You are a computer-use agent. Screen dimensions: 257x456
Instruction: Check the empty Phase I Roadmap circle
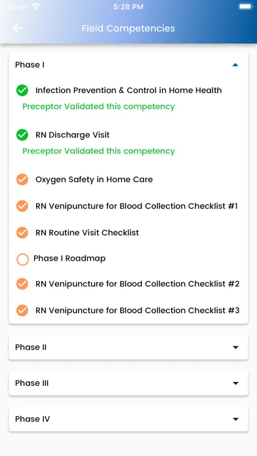(22, 259)
